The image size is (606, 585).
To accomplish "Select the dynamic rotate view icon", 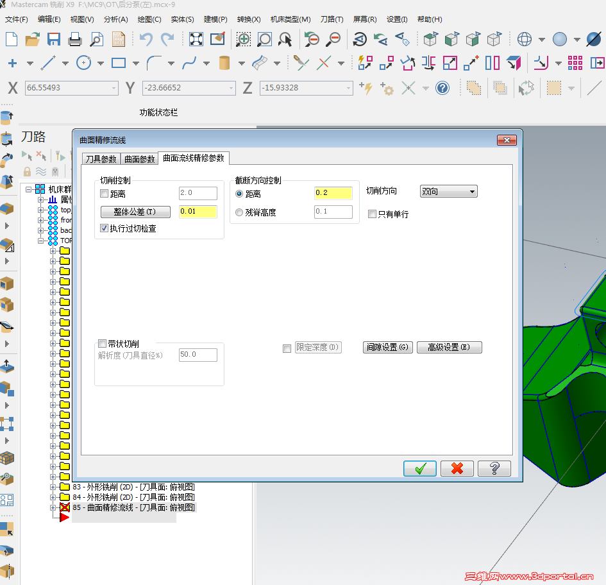I will pyautogui.click(x=359, y=39).
